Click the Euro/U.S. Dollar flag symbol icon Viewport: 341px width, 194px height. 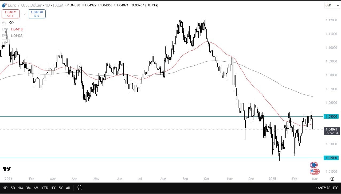click(x=4, y=5)
